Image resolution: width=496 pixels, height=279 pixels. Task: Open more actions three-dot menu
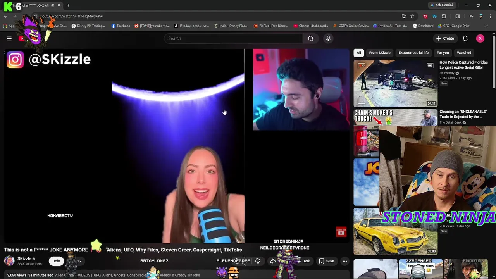(x=345, y=261)
